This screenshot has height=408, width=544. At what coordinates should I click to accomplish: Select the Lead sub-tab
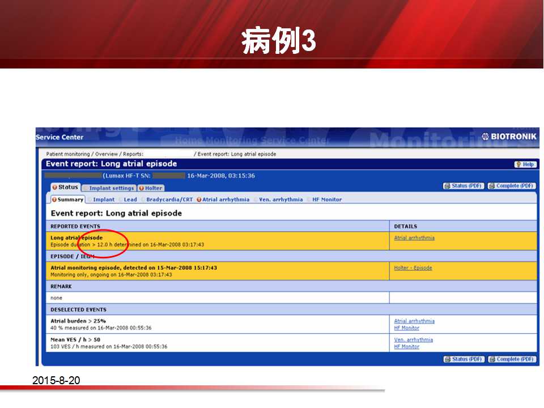pyautogui.click(x=128, y=199)
